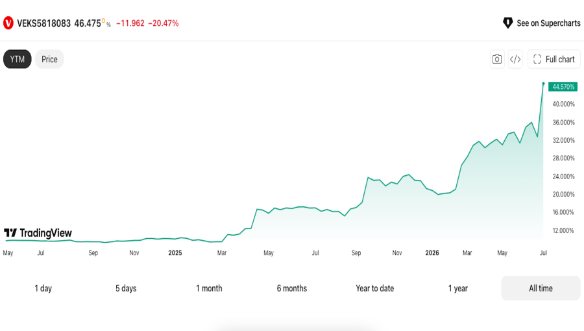Click the last data point on chart line
Viewport: 584px width, 331px height.
(543, 84)
